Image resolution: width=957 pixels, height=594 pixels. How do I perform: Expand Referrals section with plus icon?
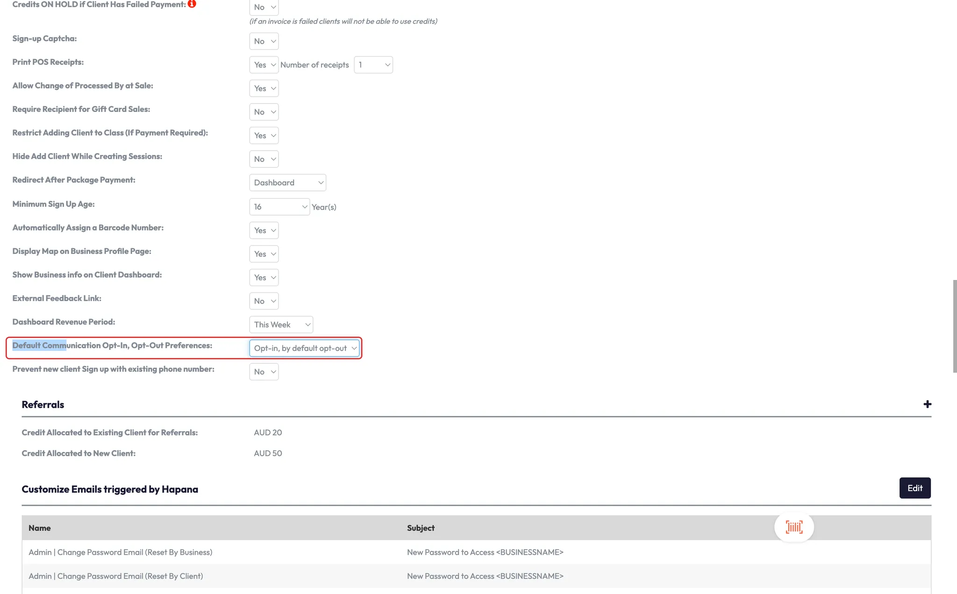tap(927, 404)
